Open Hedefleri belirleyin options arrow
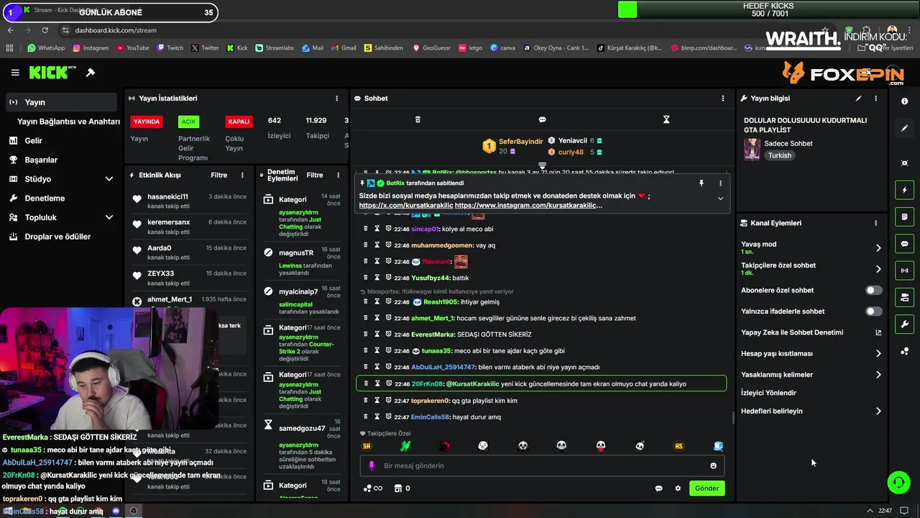The image size is (920, 518). click(x=878, y=412)
